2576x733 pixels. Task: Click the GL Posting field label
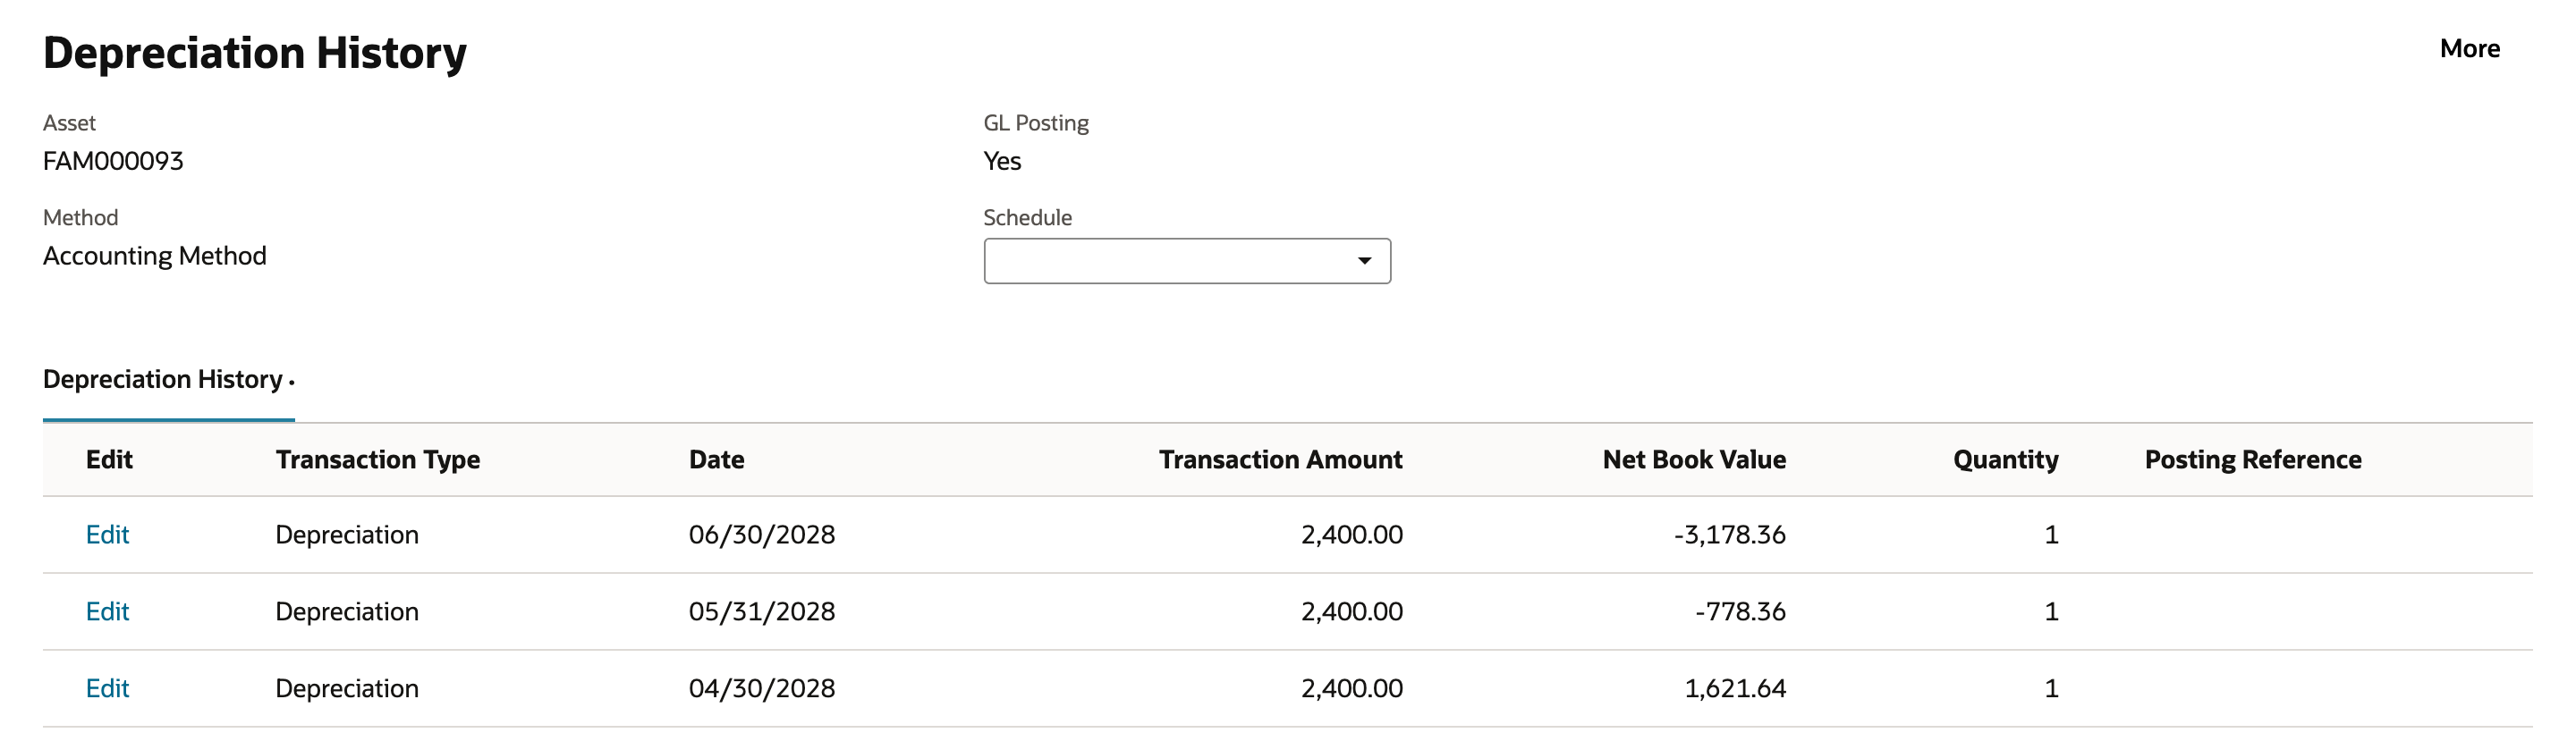(1036, 123)
